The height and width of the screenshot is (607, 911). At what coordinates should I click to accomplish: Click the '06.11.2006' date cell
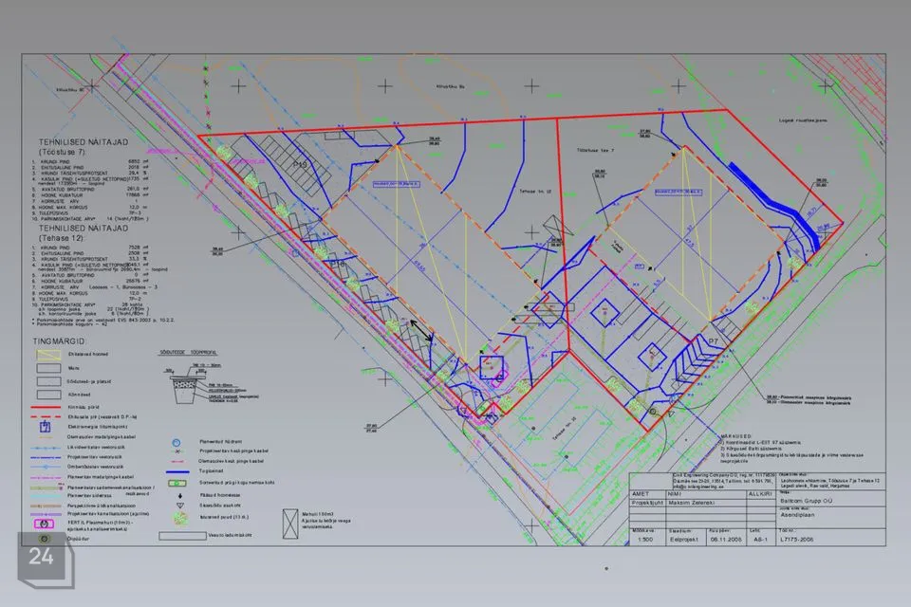pos(726,539)
